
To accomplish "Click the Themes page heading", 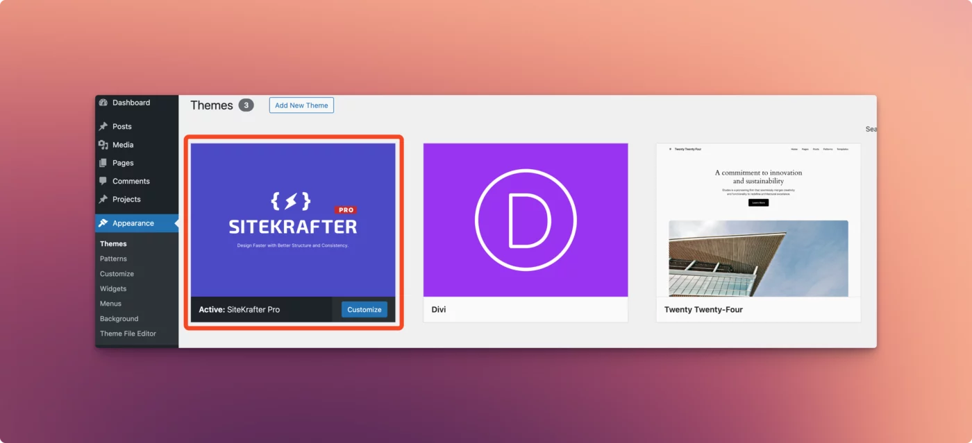I will coord(212,105).
